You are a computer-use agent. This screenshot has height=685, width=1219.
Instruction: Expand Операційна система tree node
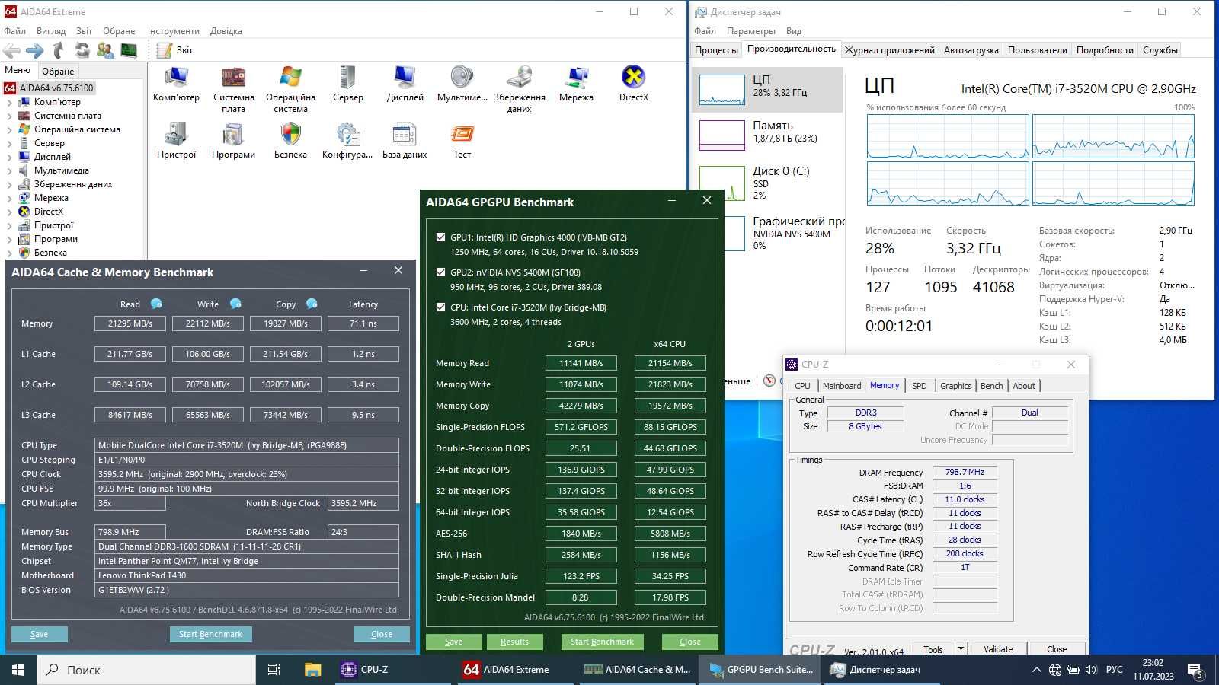[x=9, y=129]
